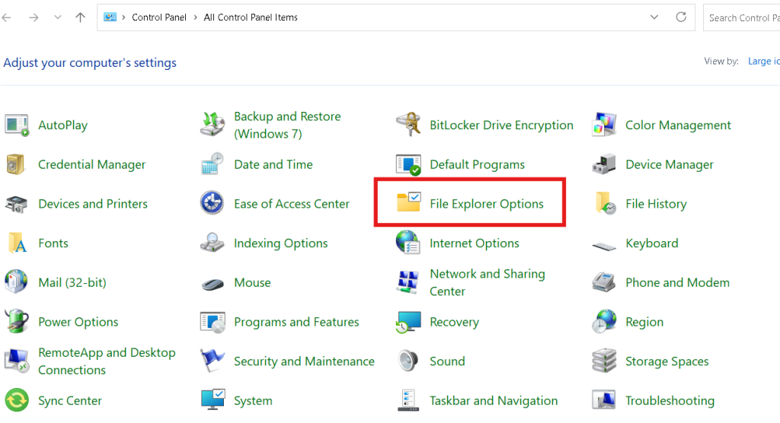Click the Control Panel address bar icon

[x=110, y=17]
